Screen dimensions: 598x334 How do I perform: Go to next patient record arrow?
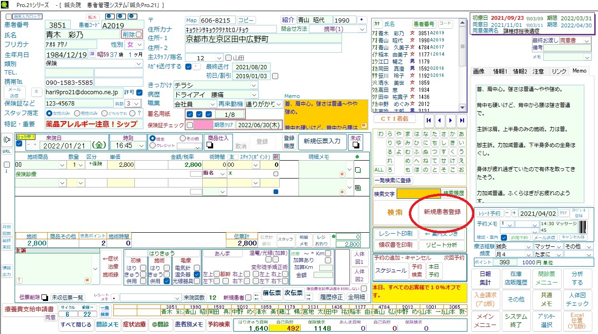click(x=451, y=120)
